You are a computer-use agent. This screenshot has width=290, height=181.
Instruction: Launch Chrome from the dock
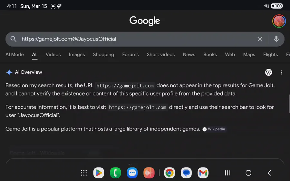coord(169,173)
